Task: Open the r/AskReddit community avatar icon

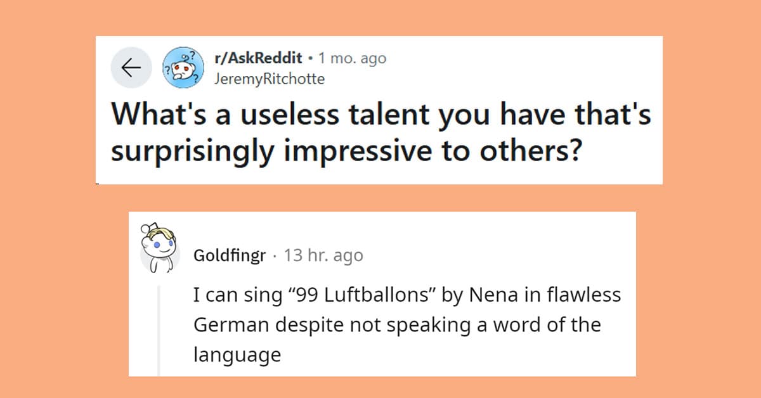Action: click(182, 68)
